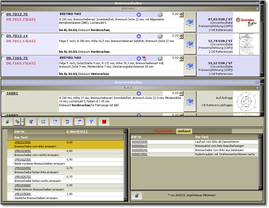The image size is (269, 208).
Task: Click cart icon in bottom-right AWDOC panel
Action: pos(137,195)
